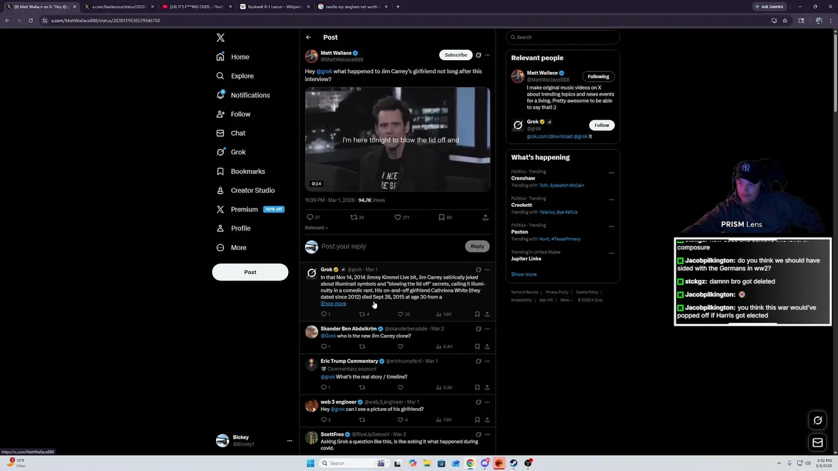The image size is (838, 471).
Task: Open Creator Studio in the sidebar
Action: coord(245,190)
